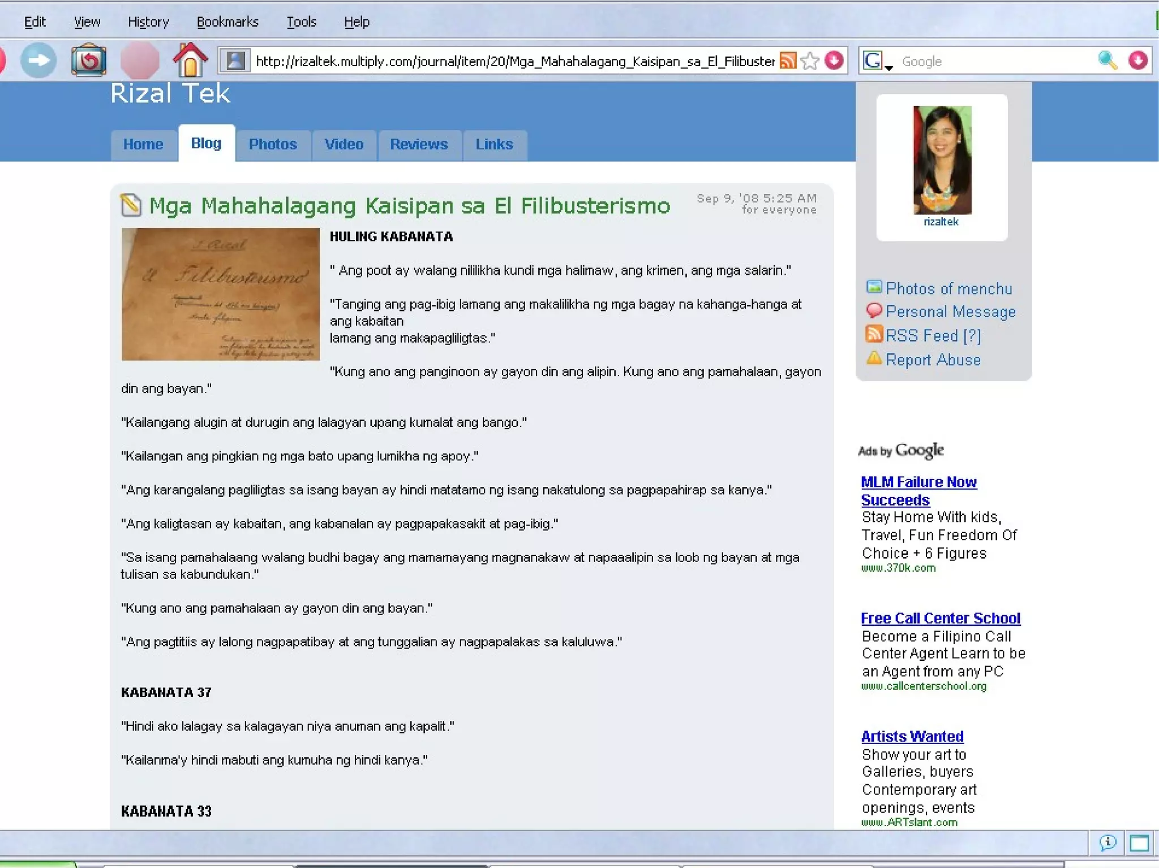
Task: Bookmark page with the star icon
Action: click(810, 61)
